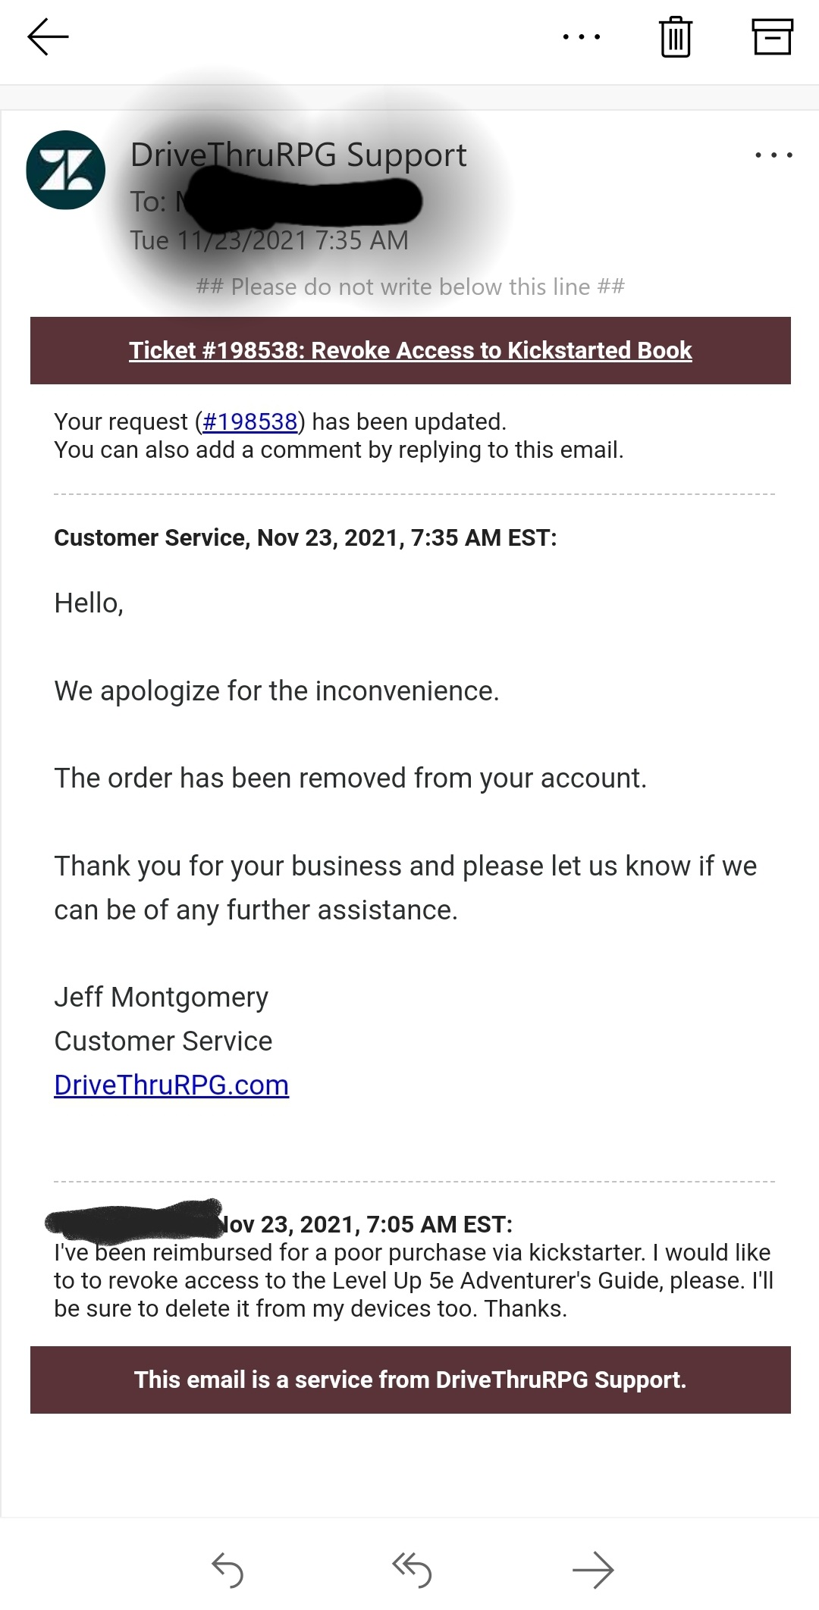Open the top toolbar three-dot menu
This screenshot has height=1610, width=819.
(582, 36)
